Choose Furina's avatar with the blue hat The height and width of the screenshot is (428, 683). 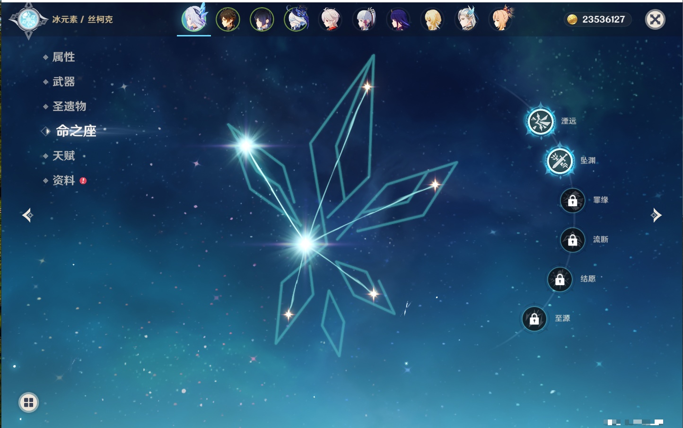coord(297,19)
